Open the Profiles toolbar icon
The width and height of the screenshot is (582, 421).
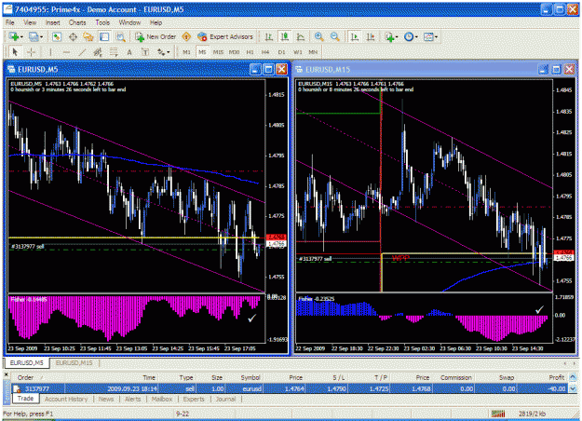coord(34,36)
